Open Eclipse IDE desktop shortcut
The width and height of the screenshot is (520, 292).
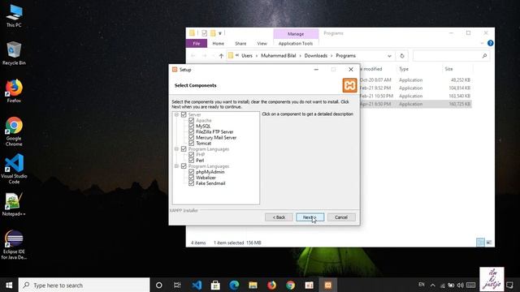click(14, 245)
